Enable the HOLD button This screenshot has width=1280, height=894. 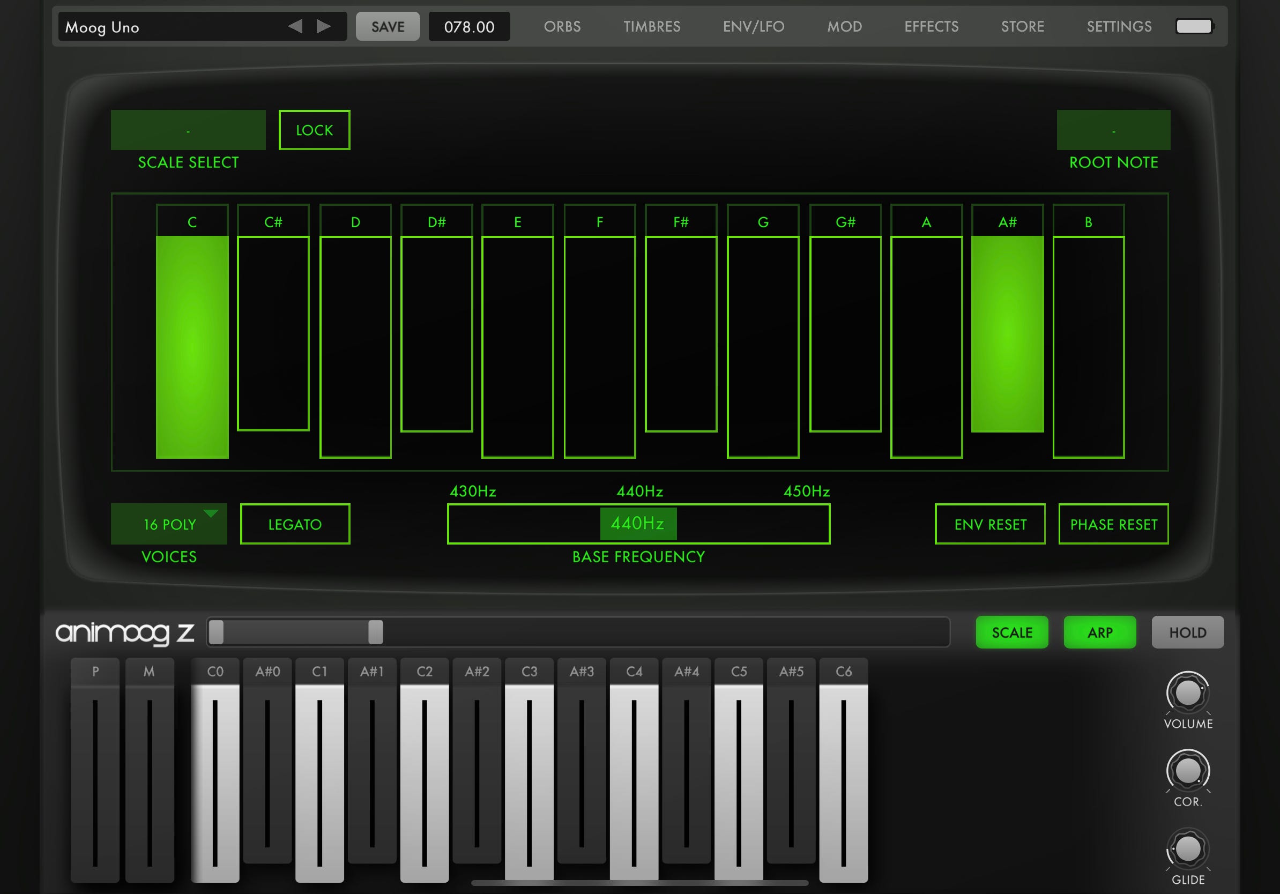[x=1188, y=632]
